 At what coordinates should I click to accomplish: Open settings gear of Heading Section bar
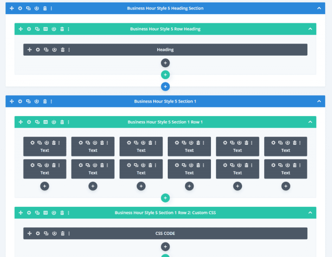[x=20, y=8]
